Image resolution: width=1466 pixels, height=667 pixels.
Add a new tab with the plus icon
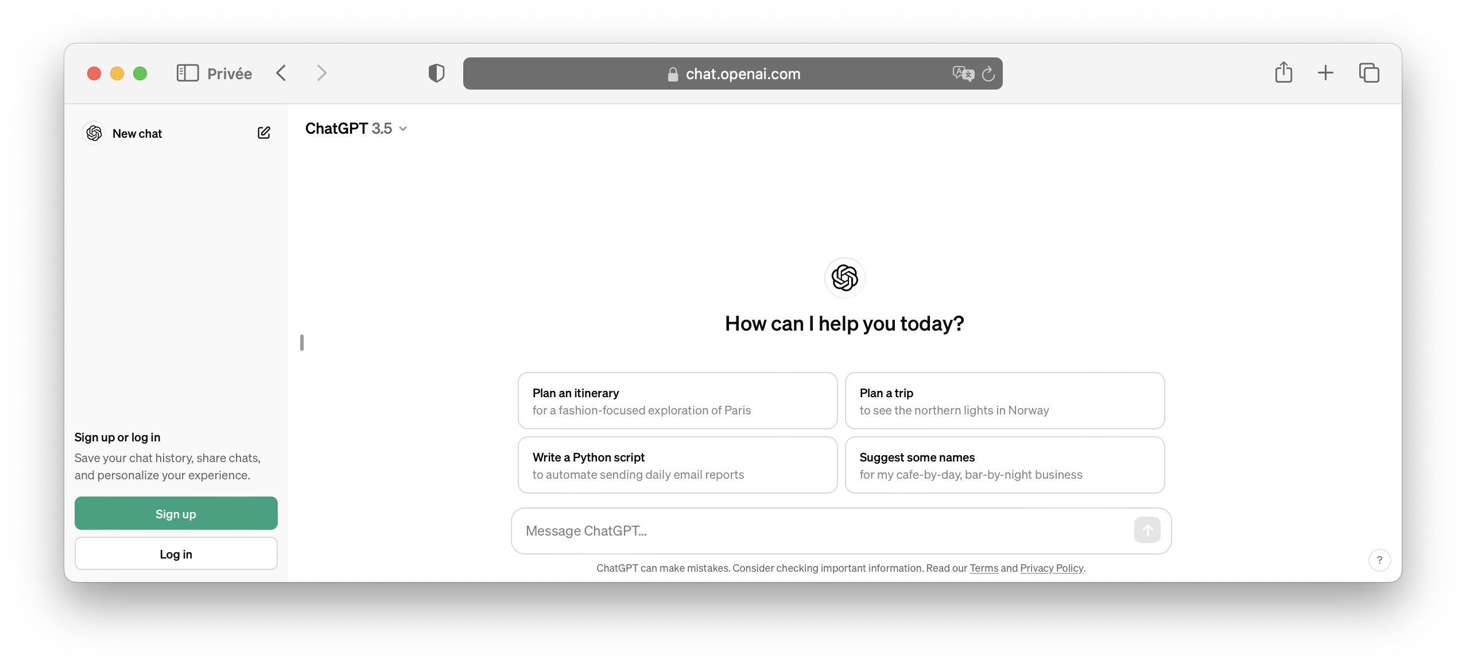[x=1325, y=73]
